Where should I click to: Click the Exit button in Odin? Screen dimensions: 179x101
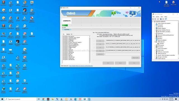point(134,63)
